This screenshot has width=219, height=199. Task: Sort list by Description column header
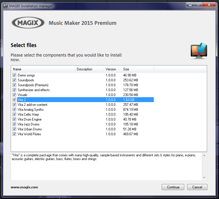90,69
